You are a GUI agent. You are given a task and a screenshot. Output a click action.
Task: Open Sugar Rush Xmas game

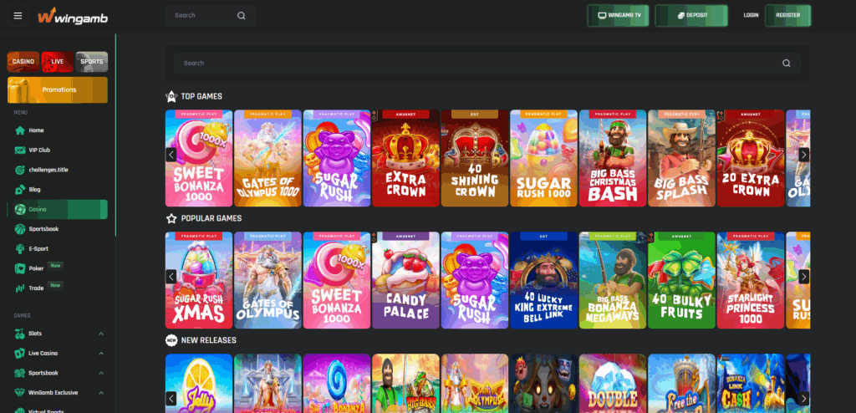pos(199,280)
